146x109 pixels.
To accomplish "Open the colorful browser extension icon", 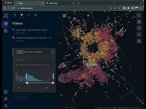I will (124, 8).
